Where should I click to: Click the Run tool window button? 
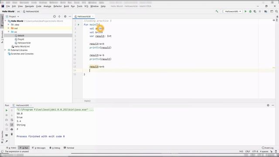(x=24, y=148)
